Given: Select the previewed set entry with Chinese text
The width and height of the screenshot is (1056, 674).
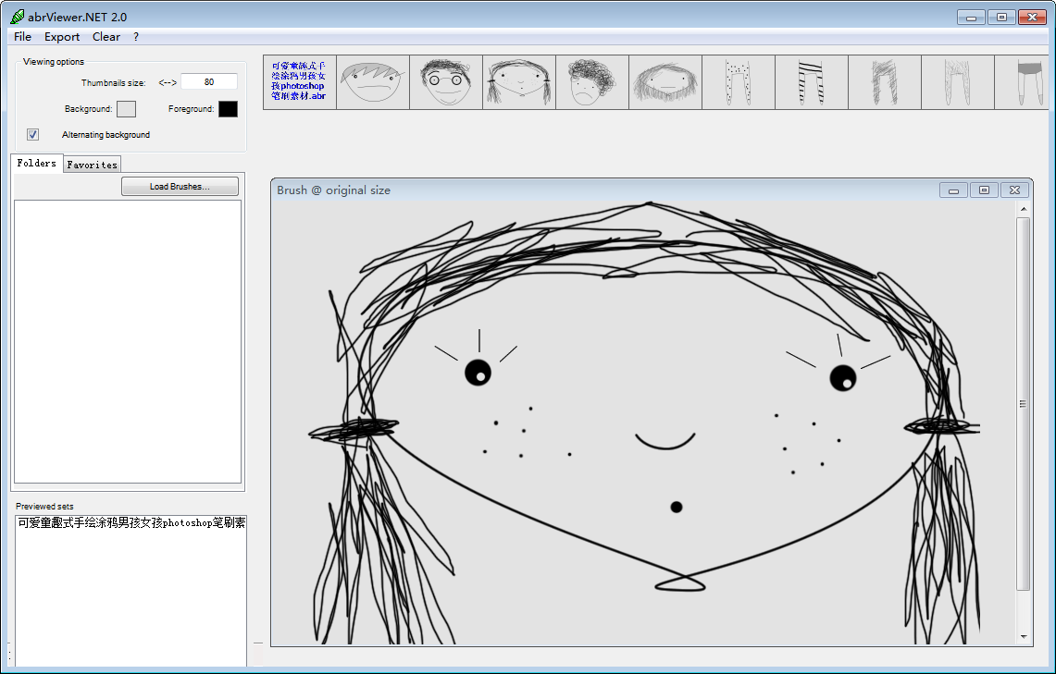Looking at the screenshot, I should [131, 522].
